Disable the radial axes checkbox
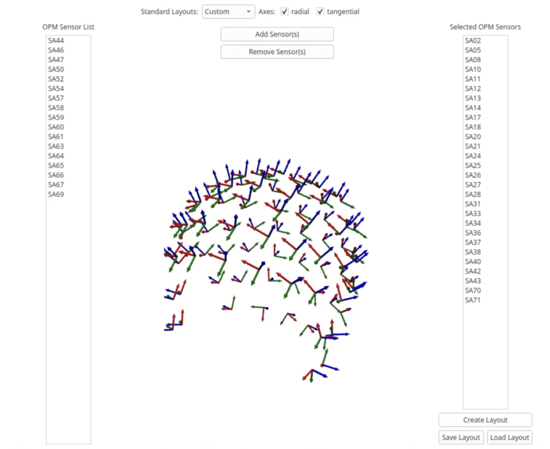The image size is (550, 449). (284, 11)
